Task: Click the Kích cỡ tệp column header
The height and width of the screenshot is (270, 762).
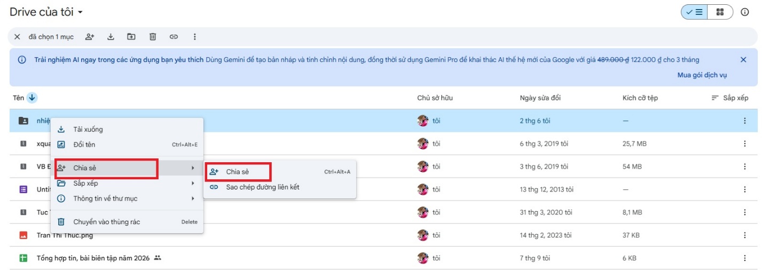Action: pos(640,98)
